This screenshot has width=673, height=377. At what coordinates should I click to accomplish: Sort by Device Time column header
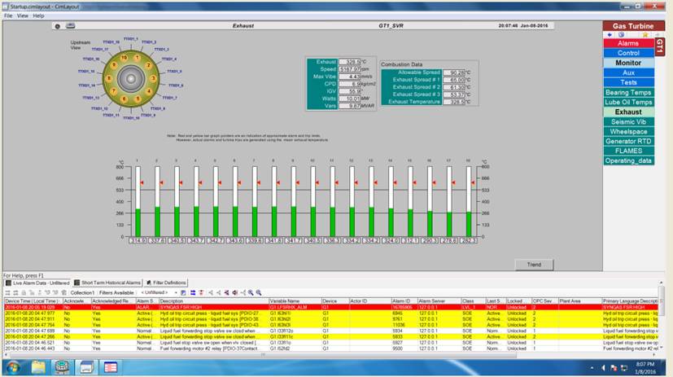(33, 301)
